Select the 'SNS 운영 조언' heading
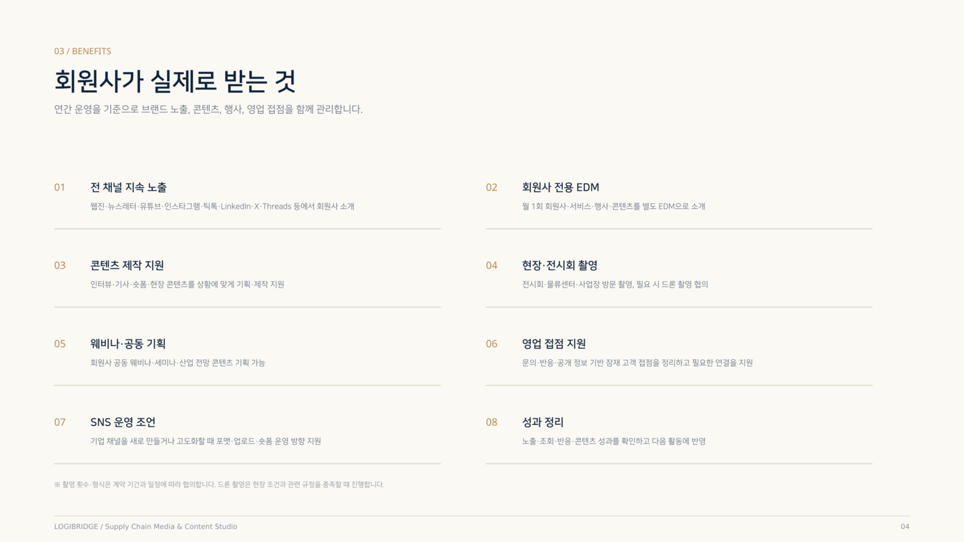 (x=123, y=422)
